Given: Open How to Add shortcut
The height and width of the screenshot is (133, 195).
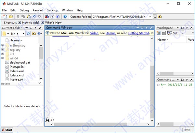Looking at the screenshot, I should [29, 23].
